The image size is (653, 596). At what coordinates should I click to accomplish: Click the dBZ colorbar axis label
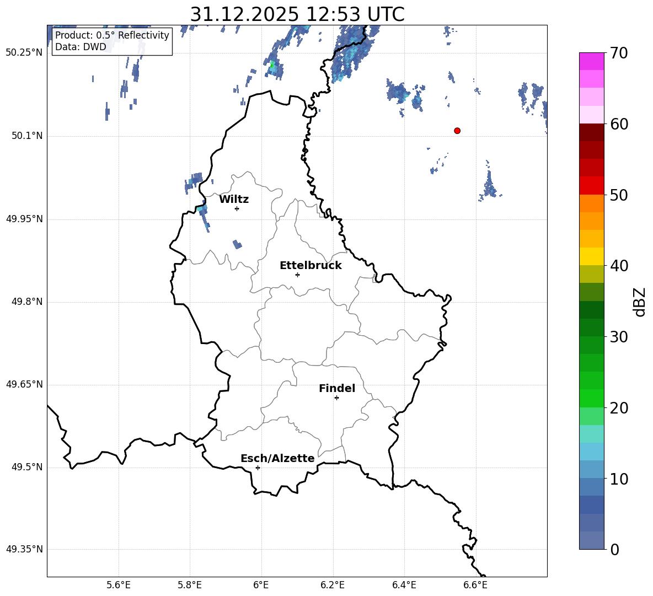(639, 302)
